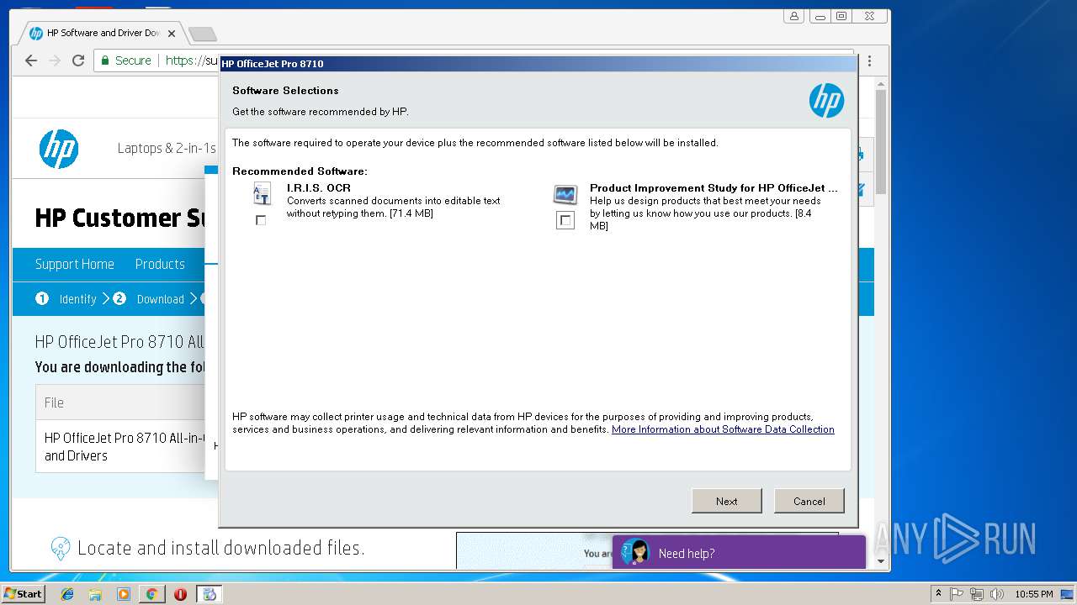
Task: Go back in the Chrome browser
Action: tap(31, 60)
